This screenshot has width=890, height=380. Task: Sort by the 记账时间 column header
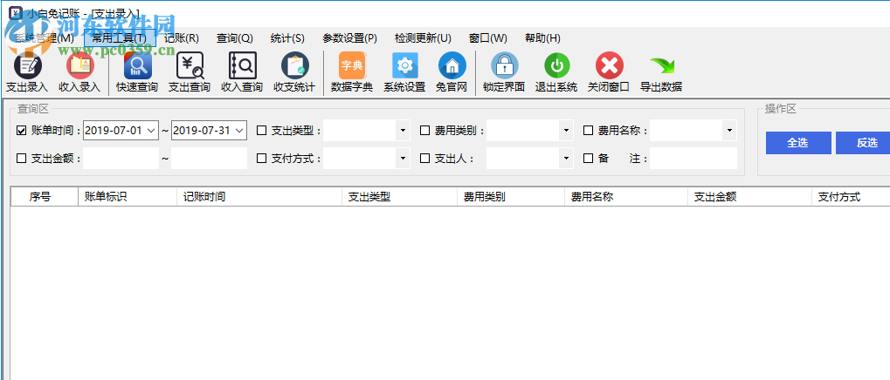point(260,197)
